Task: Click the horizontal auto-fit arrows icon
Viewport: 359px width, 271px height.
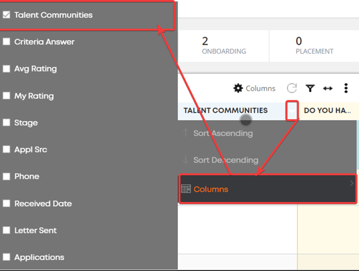Action: tap(328, 88)
